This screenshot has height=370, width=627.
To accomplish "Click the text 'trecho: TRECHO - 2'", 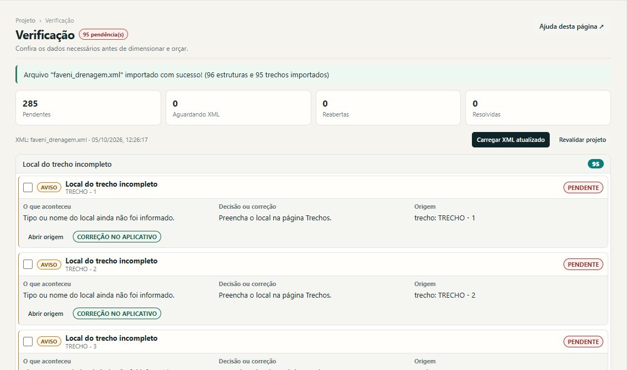I will point(445,295).
